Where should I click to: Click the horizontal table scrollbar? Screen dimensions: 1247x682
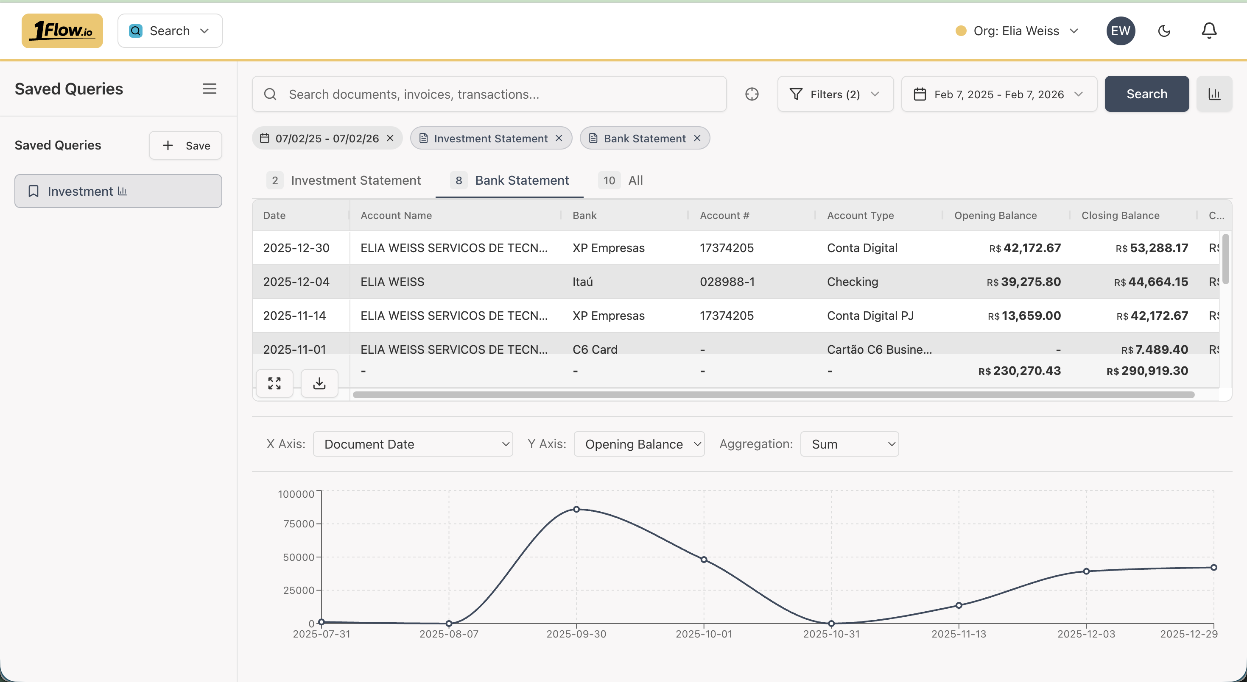(773, 395)
